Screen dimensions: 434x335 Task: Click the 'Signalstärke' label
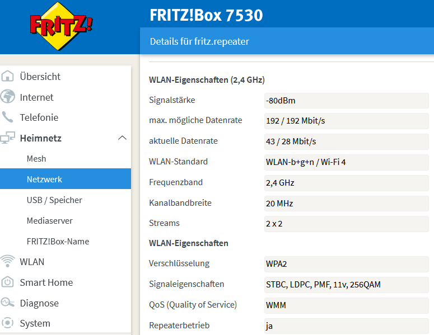click(172, 100)
